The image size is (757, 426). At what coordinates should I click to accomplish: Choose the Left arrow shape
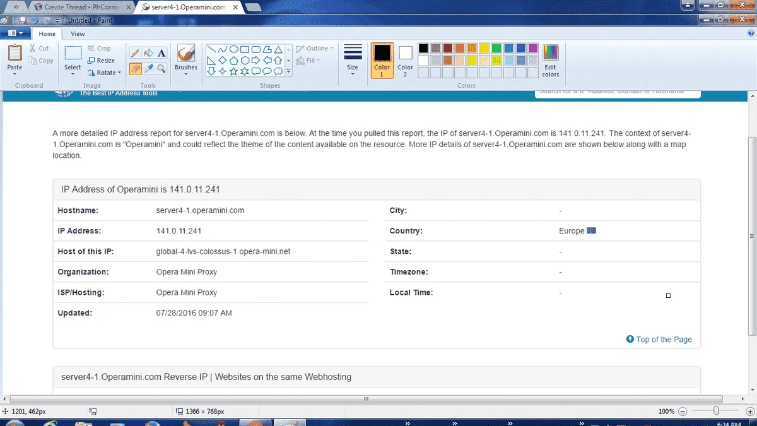[x=266, y=61]
